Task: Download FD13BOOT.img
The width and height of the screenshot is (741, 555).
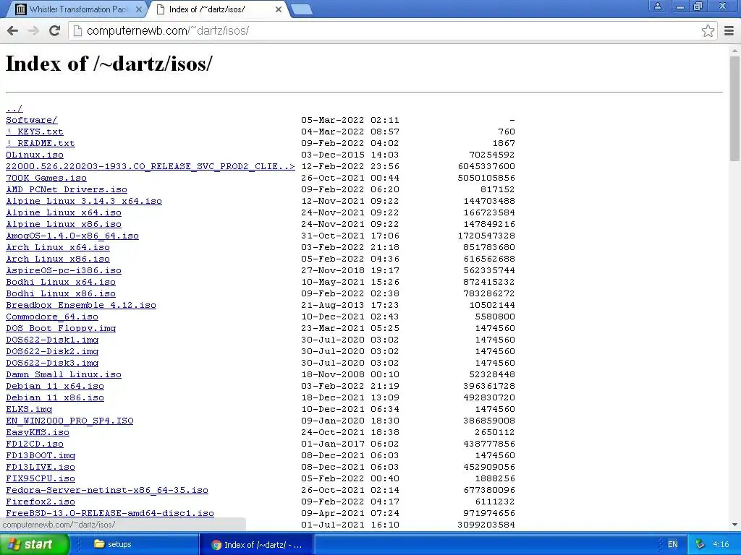Action: (41, 455)
